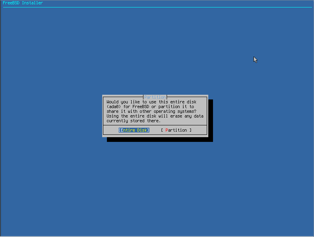The height and width of the screenshot is (237, 314).
Task: Click the word Disk in the highlighted button
Action: 142,130
